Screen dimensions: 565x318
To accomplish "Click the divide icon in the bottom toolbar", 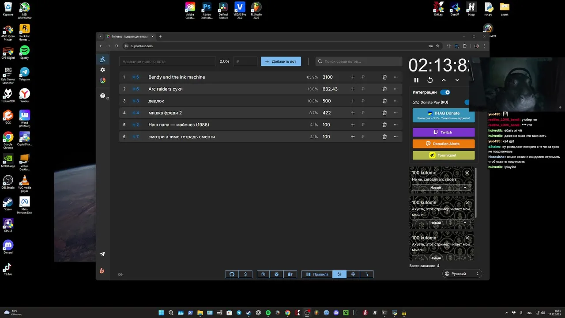I will pyautogui.click(x=353, y=274).
